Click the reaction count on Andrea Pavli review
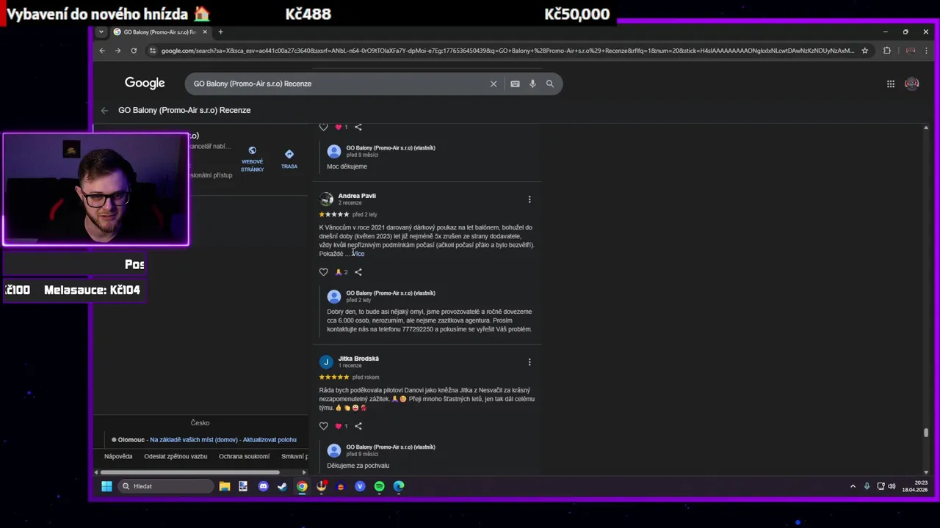 (341, 272)
